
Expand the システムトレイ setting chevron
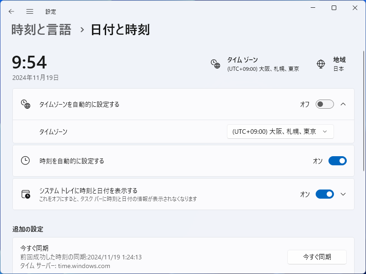coord(343,194)
